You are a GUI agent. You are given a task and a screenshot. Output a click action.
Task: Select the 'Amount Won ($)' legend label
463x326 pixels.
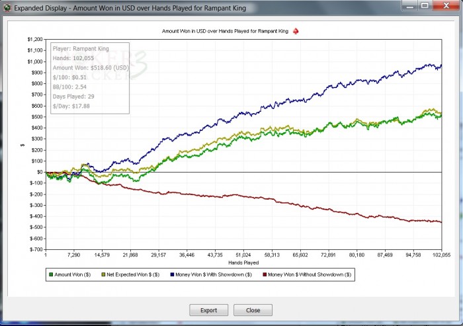72,274
